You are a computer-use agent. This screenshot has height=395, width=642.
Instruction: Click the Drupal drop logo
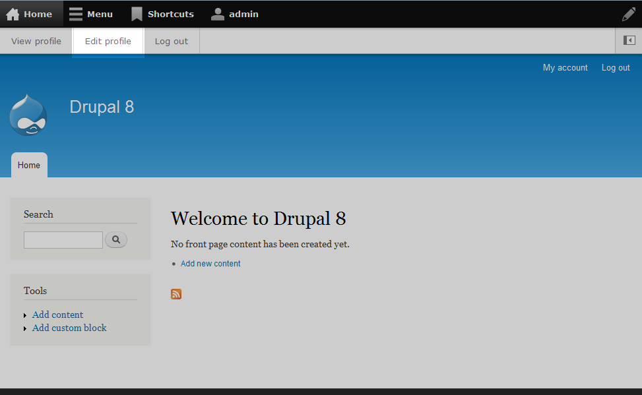point(28,115)
